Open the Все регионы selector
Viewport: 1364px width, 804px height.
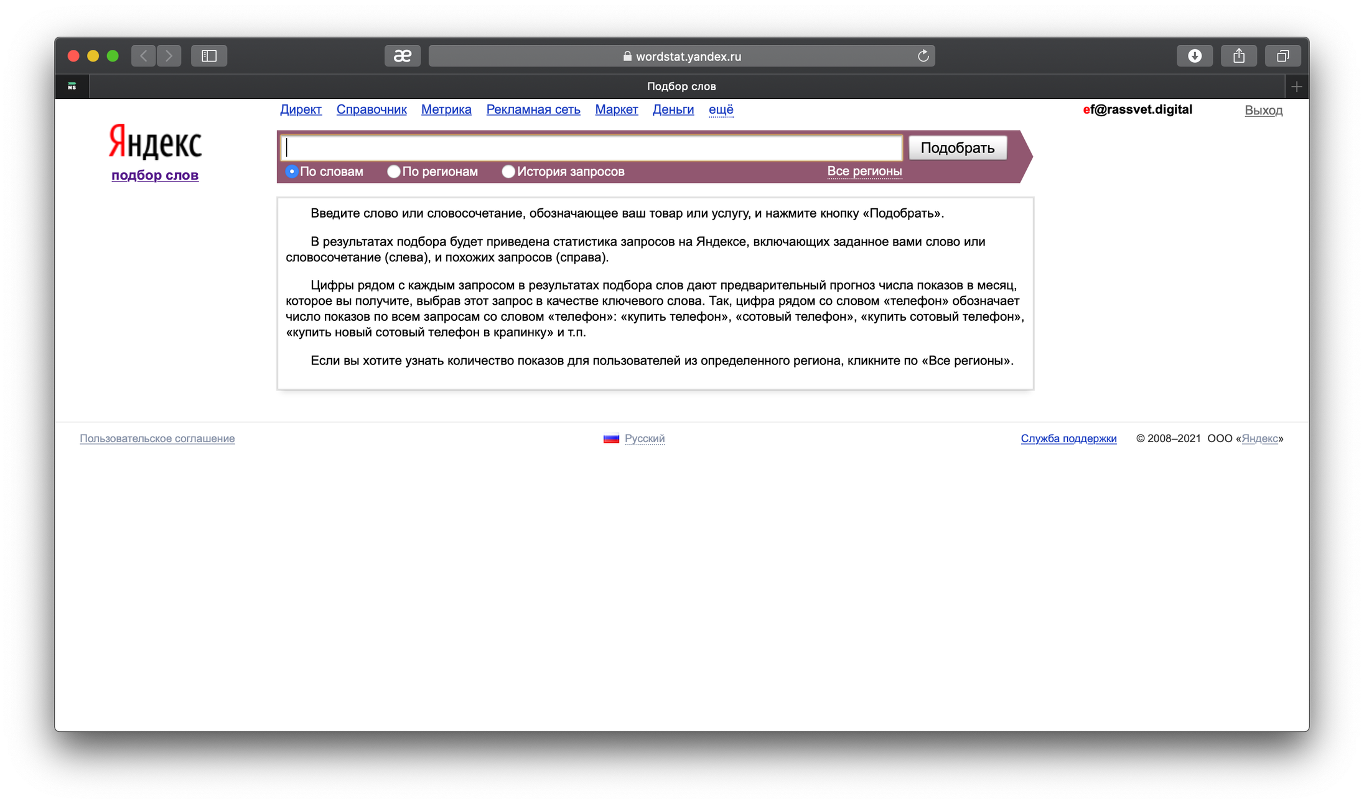(864, 171)
